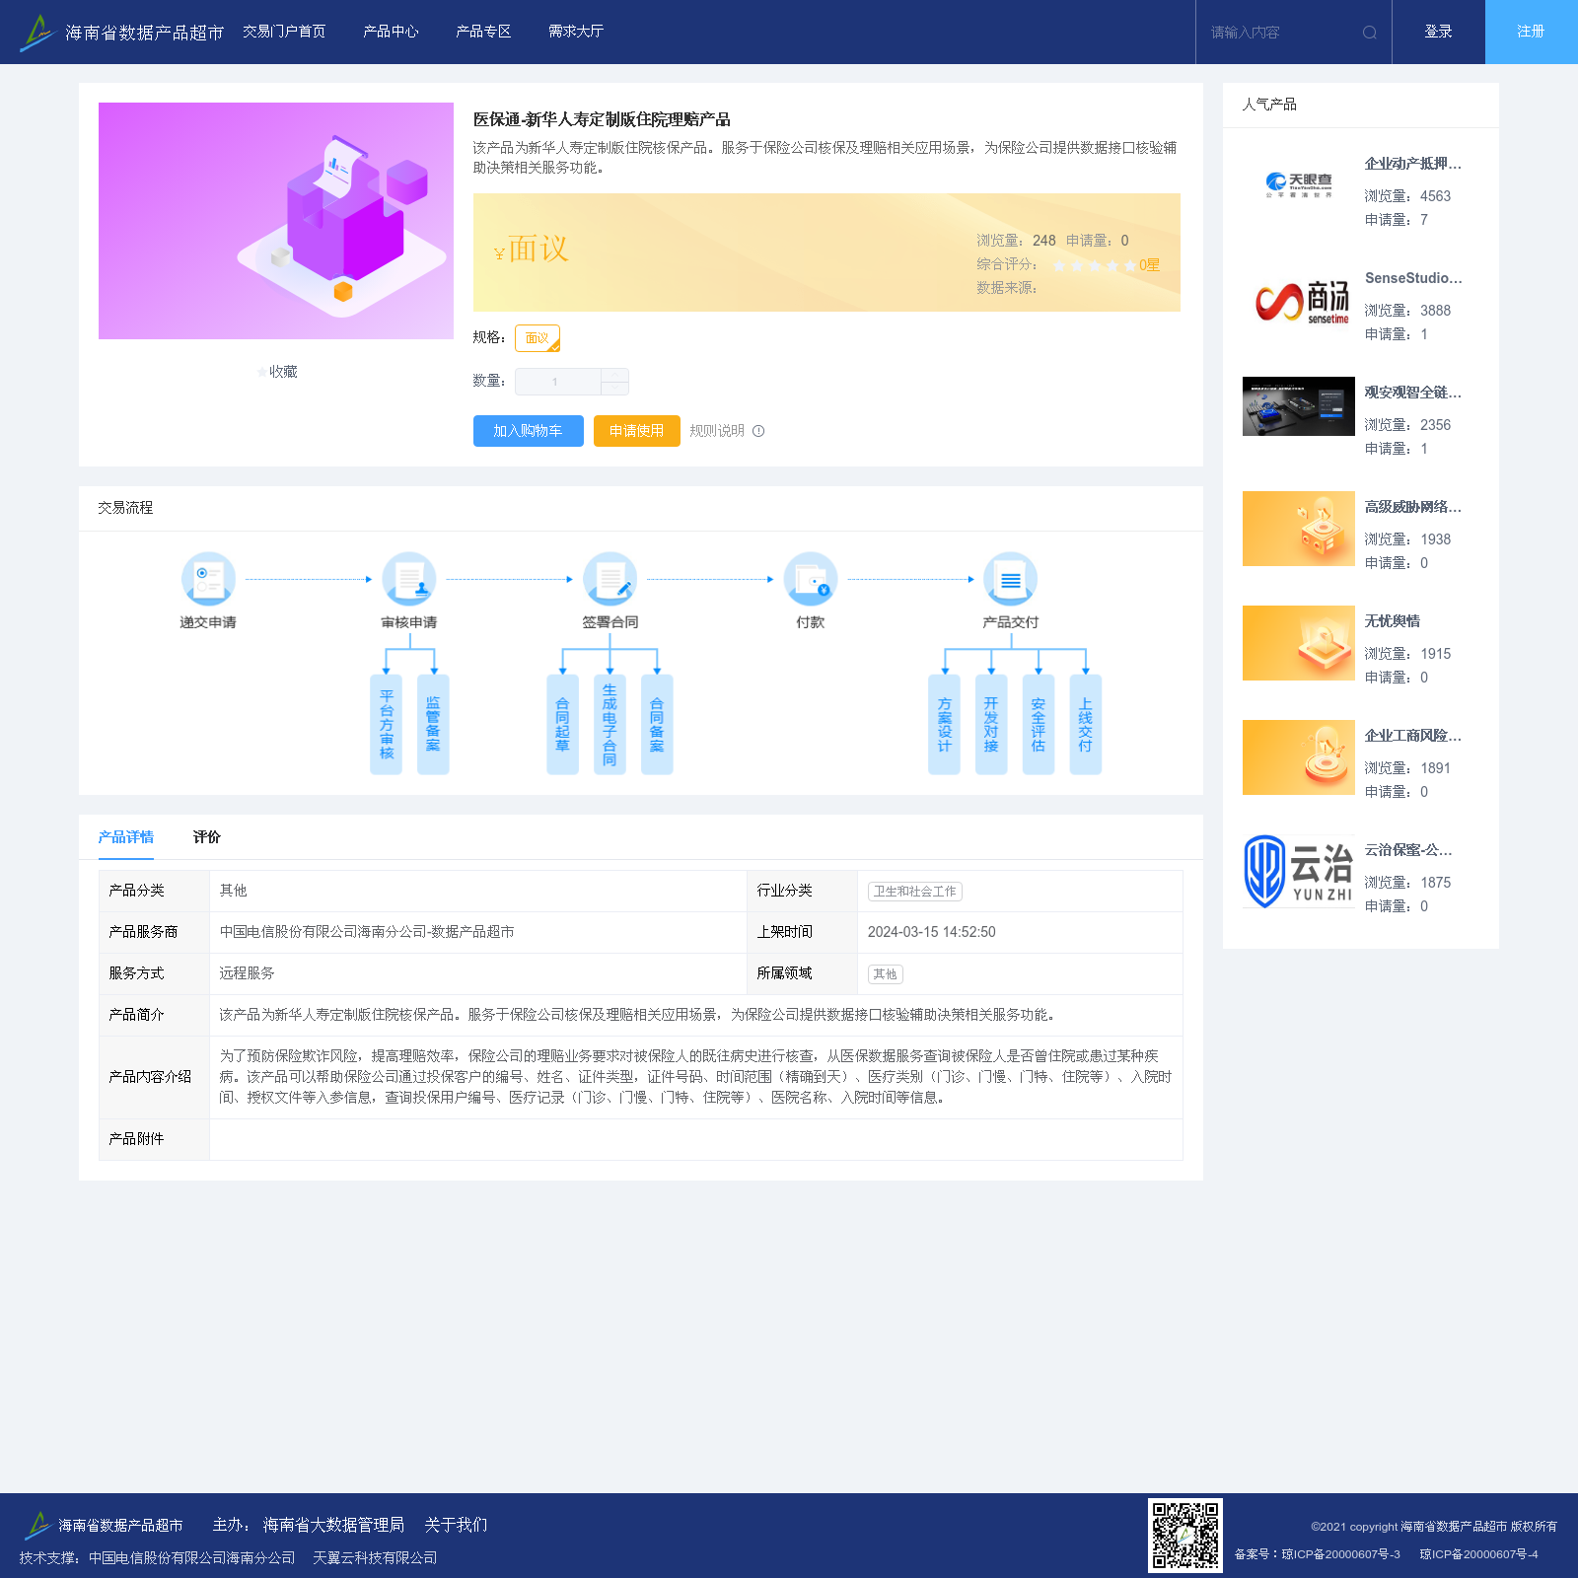Open the 产品中心 menu

(x=391, y=32)
